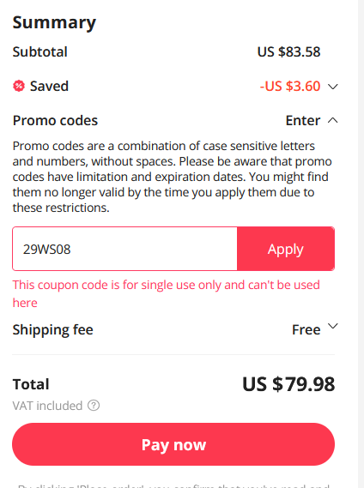364x488 pixels.
Task: Expand the Saved discount details chevron
Action: click(x=333, y=87)
